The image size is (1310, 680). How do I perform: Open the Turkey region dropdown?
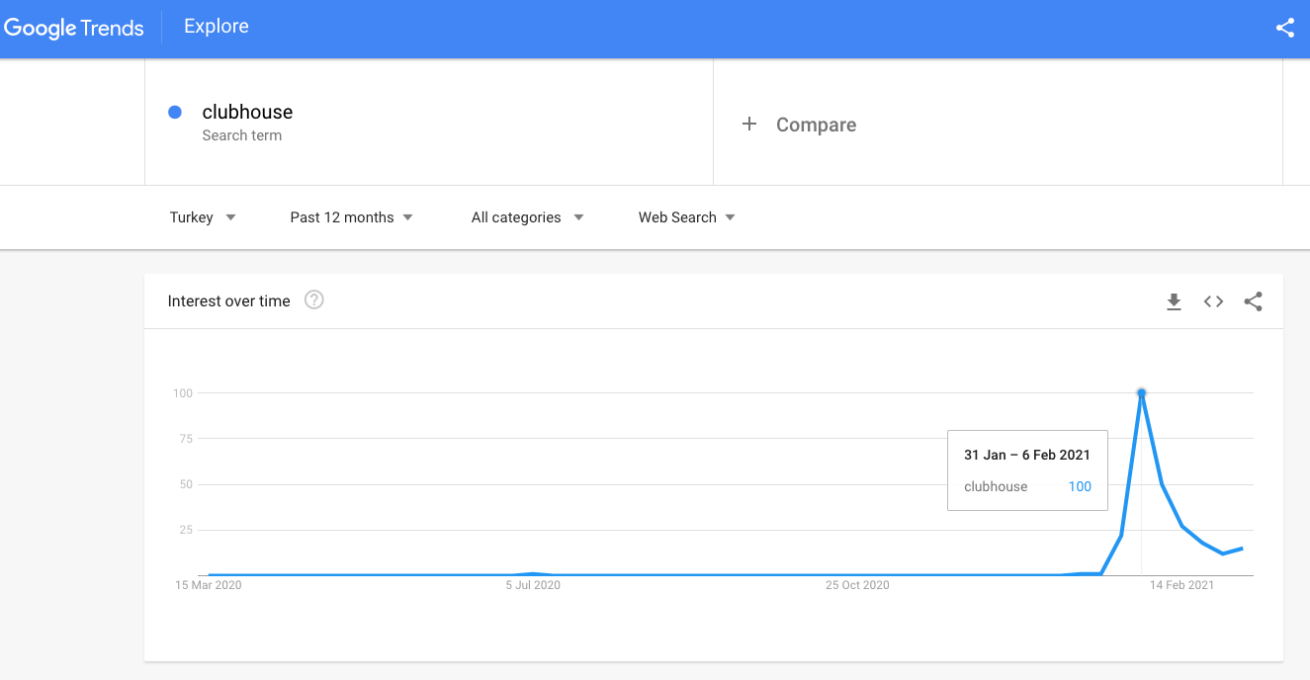[x=203, y=217]
